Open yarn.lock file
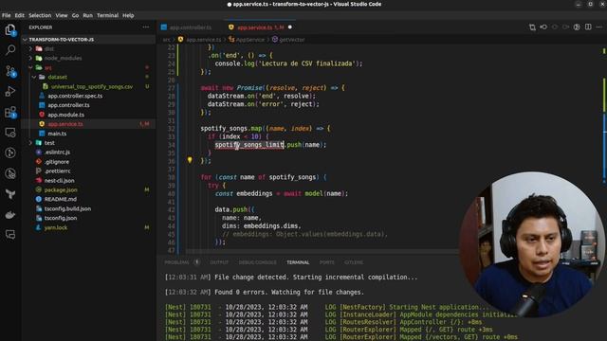 56,227
